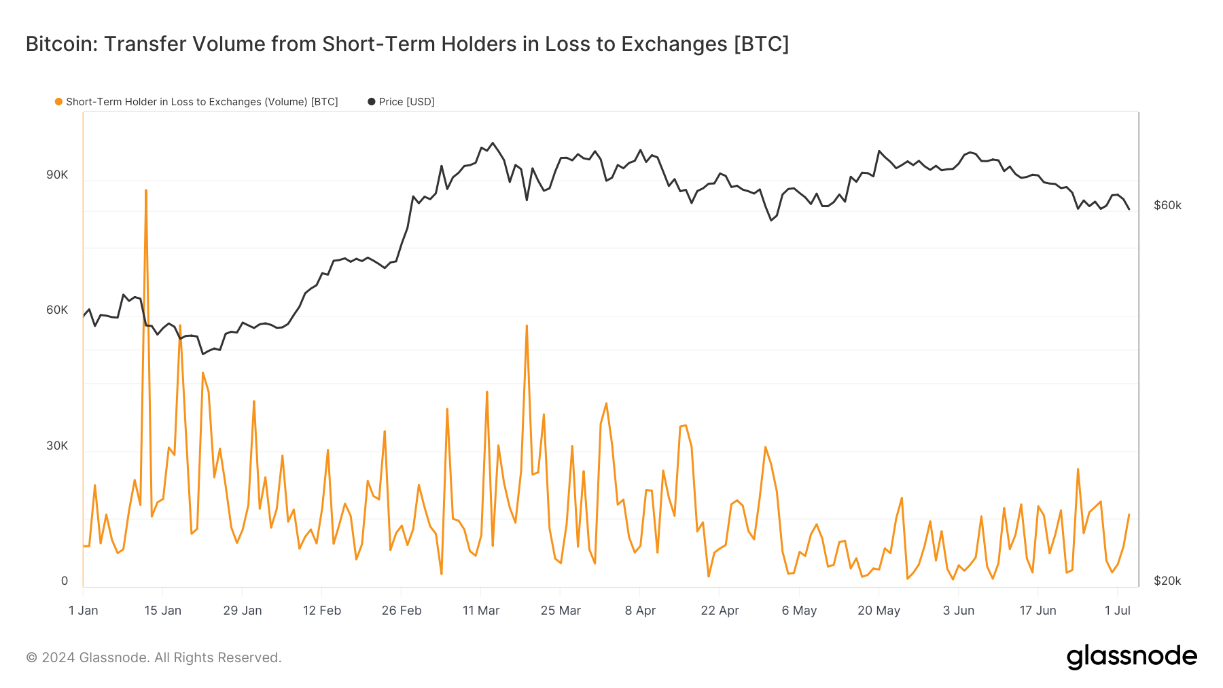Select the 1 Jan x-axis label
Screen dimensions: 1223x688
pyautogui.click(x=84, y=611)
